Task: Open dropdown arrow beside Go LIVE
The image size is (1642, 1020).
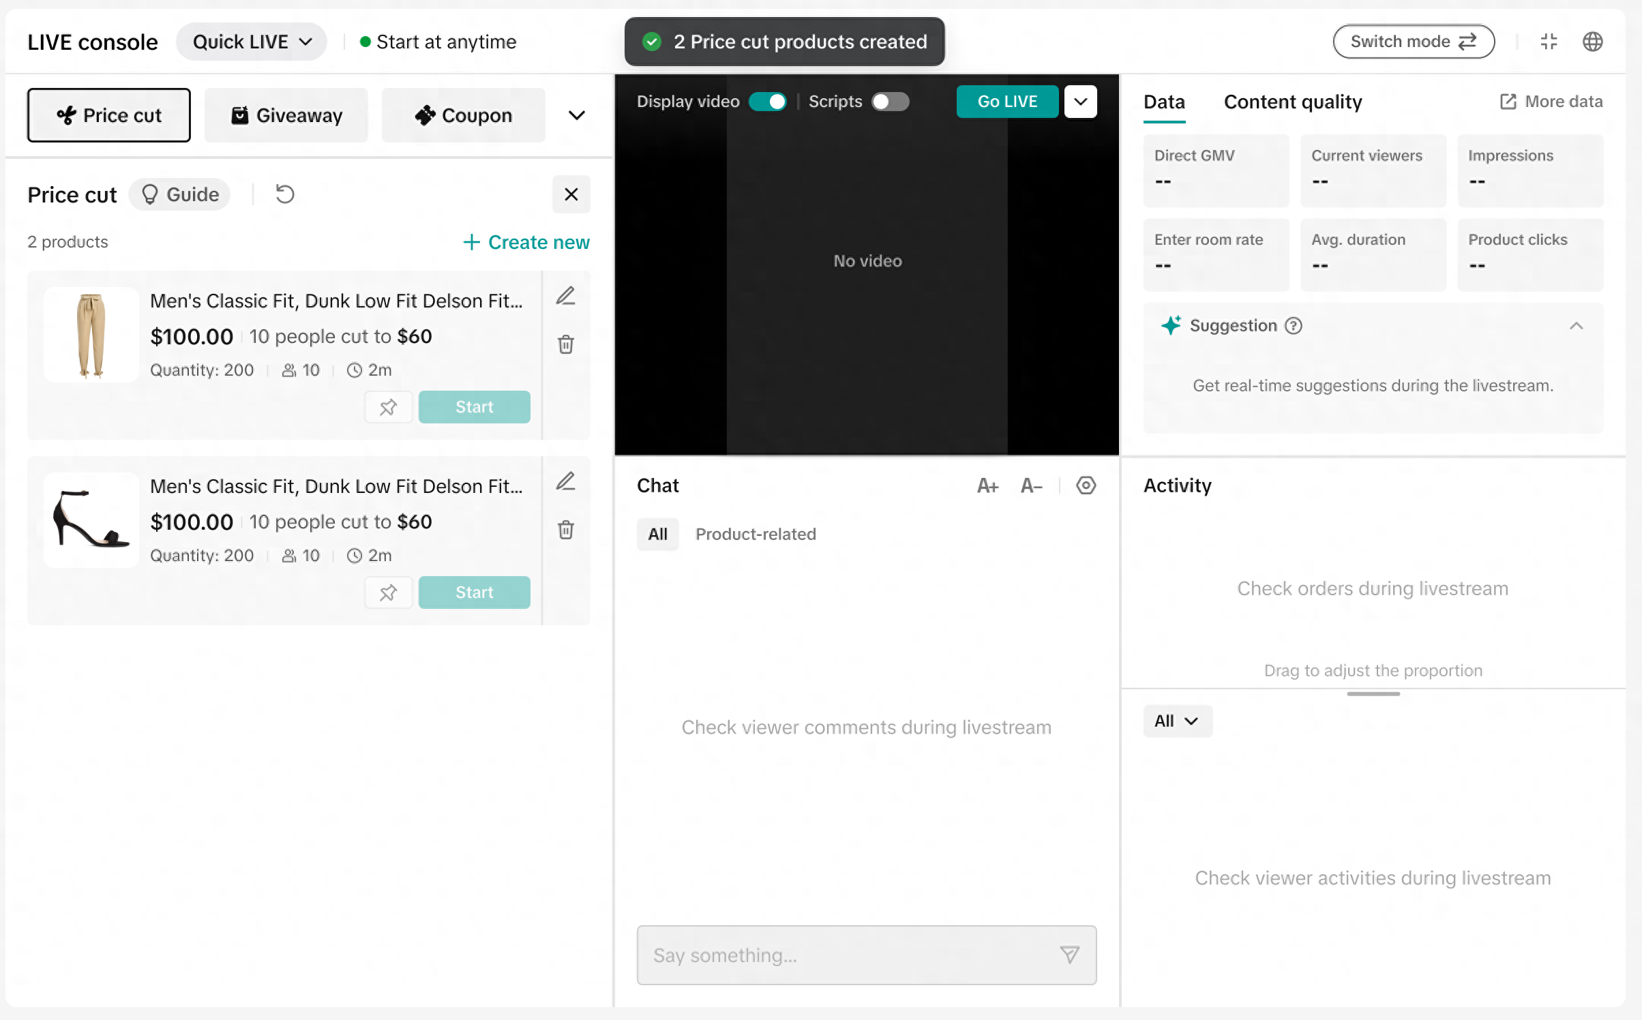Action: (1080, 102)
